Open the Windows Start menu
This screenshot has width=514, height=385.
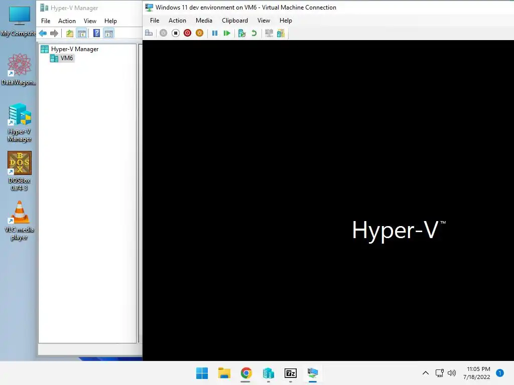click(202, 373)
